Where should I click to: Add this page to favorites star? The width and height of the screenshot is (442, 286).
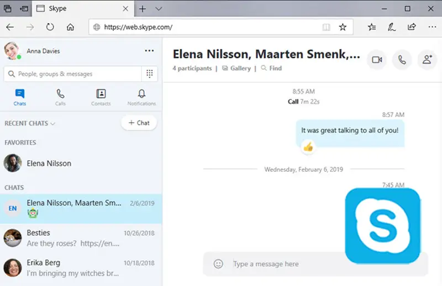(x=343, y=27)
